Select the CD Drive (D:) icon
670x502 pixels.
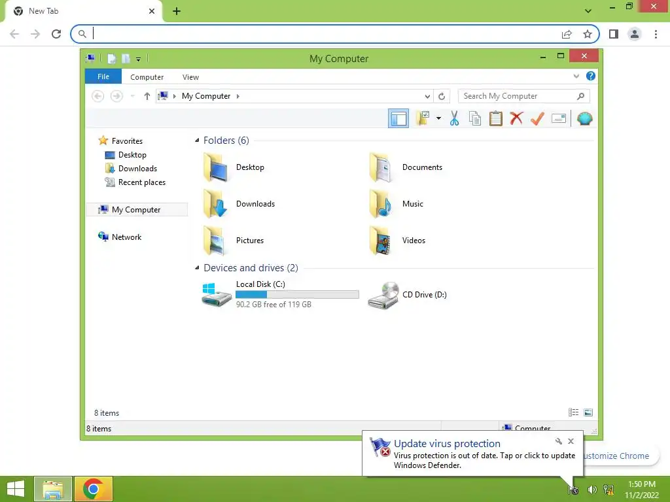click(383, 295)
